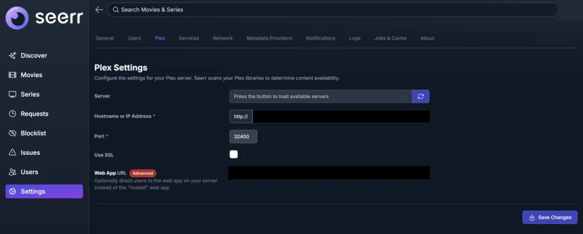Open the General settings tab
The image size is (583, 234).
tap(105, 38)
